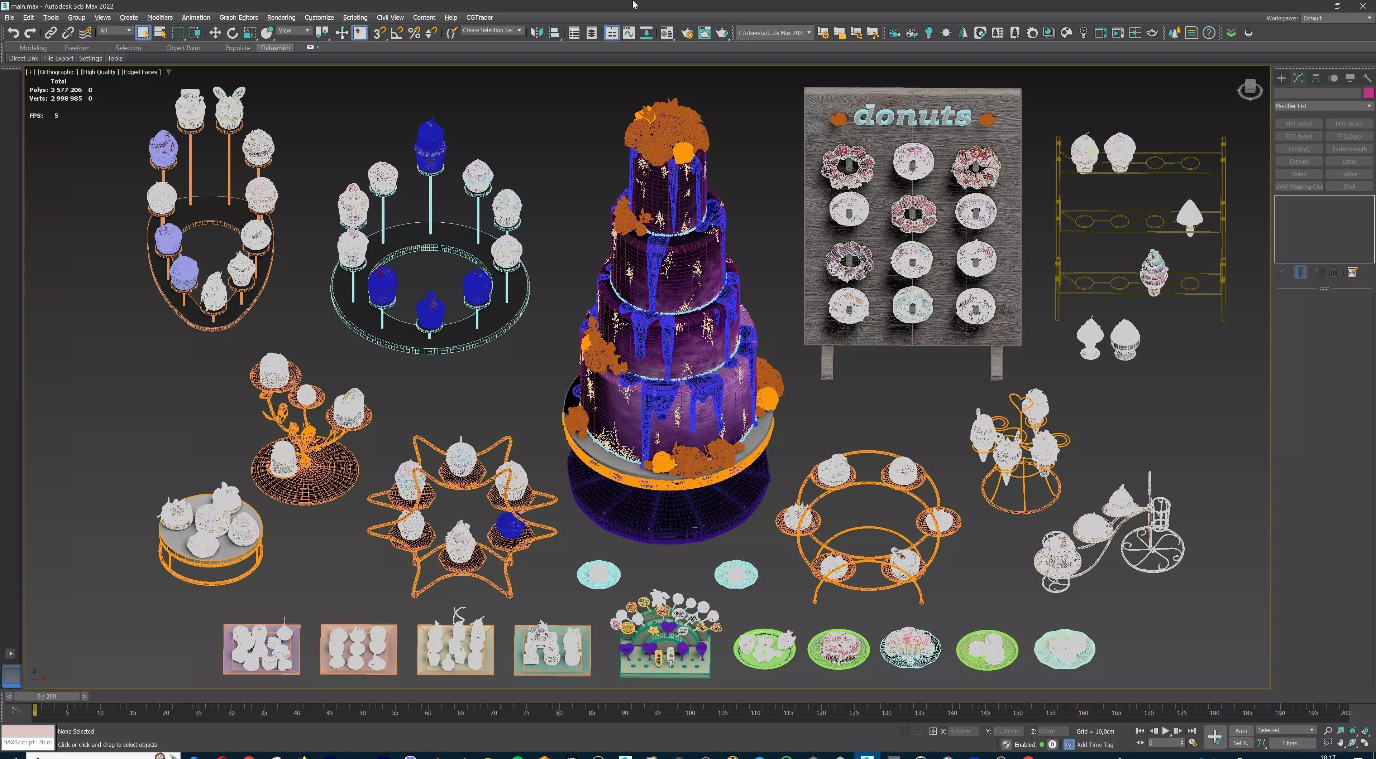The height and width of the screenshot is (759, 1376).
Task: Open the Rendering menu
Action: coord(281,18)
